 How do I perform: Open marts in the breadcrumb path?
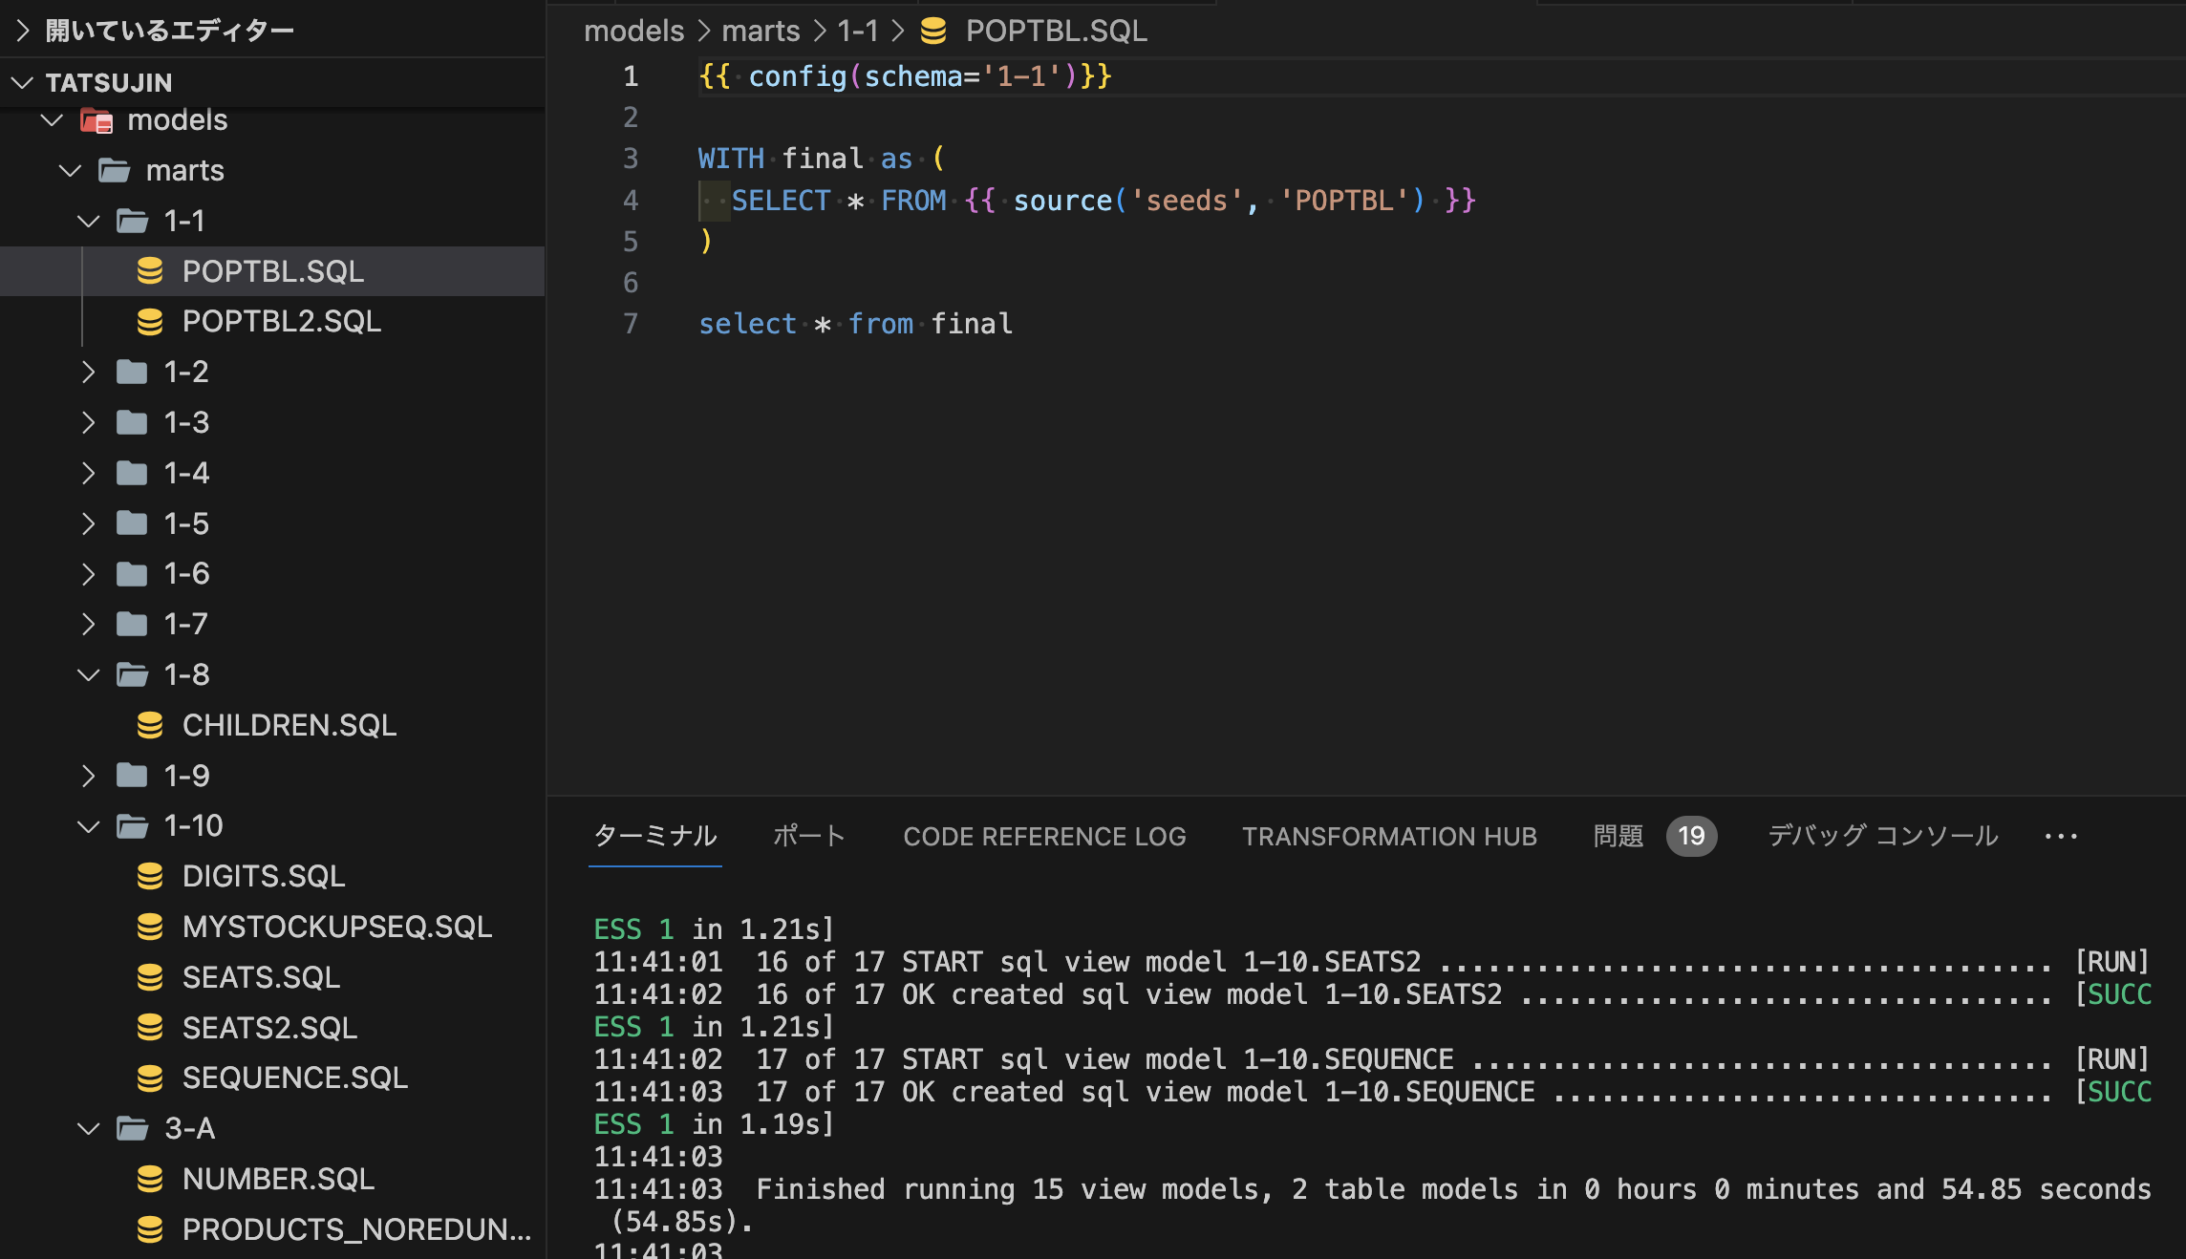(x=761, y=31)
